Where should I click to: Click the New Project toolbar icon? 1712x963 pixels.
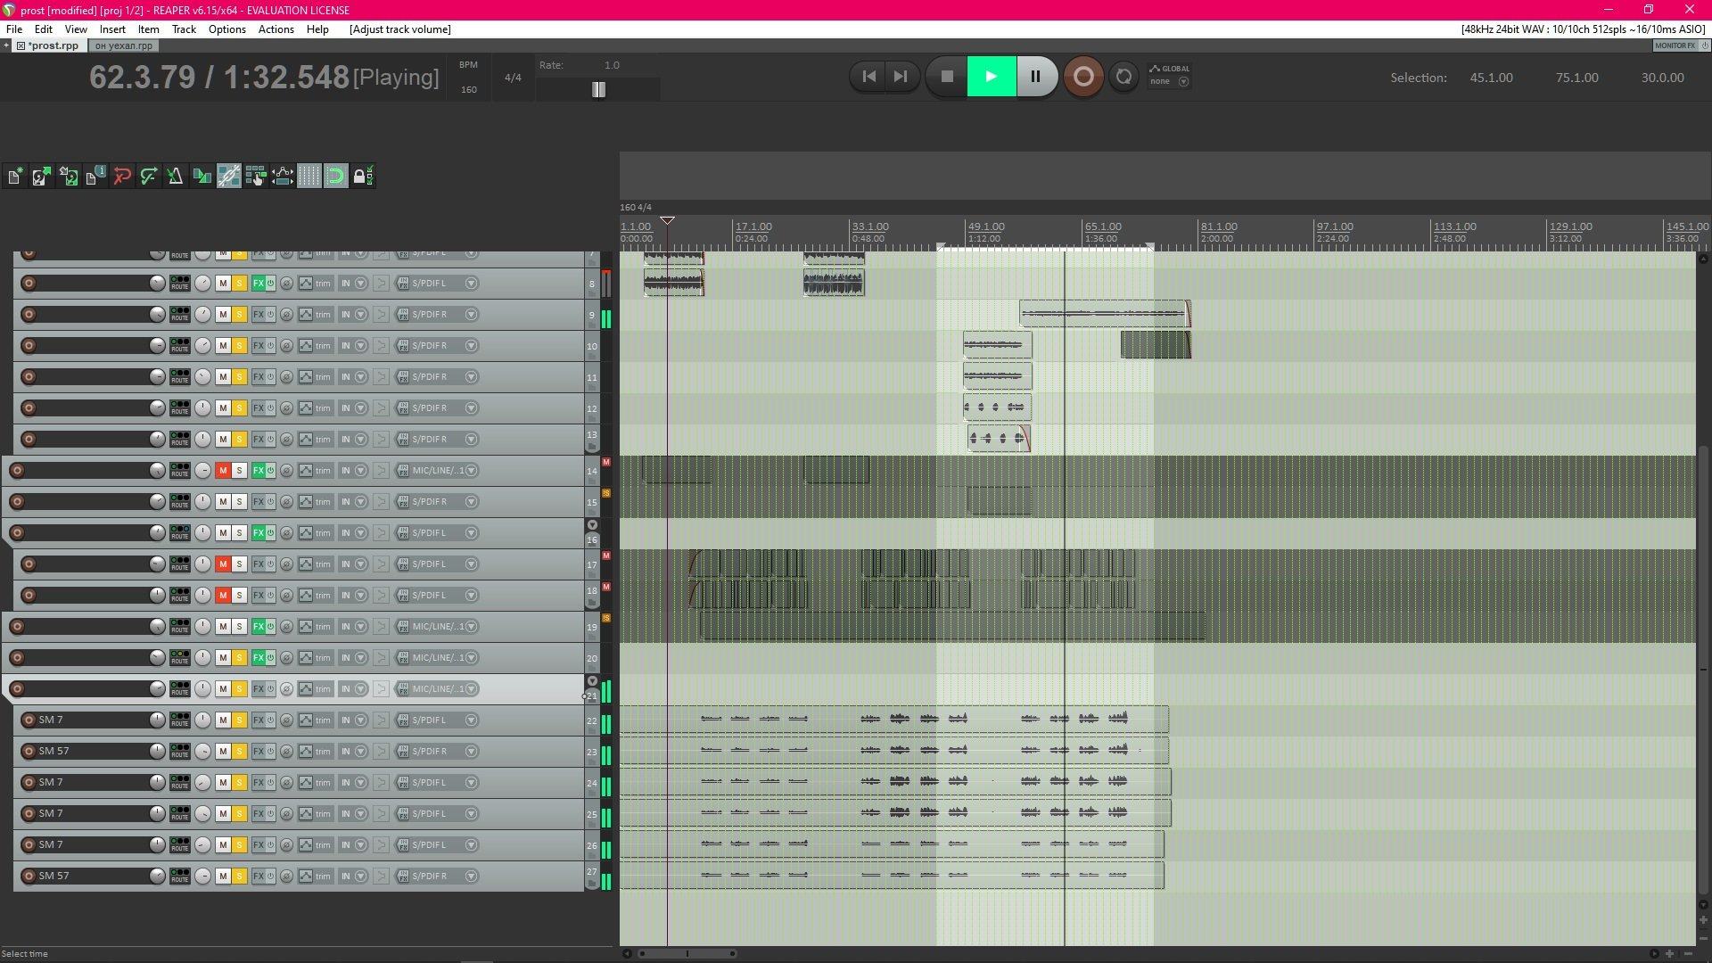(15, 177)
